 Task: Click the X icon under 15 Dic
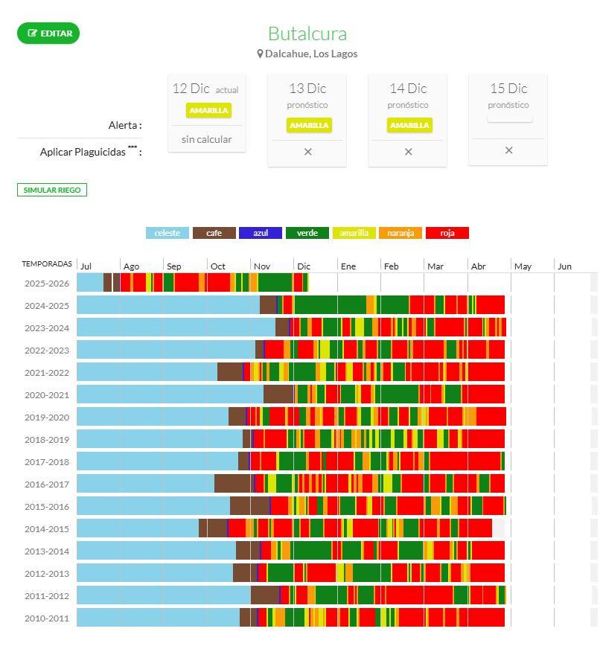coord(508,150)
